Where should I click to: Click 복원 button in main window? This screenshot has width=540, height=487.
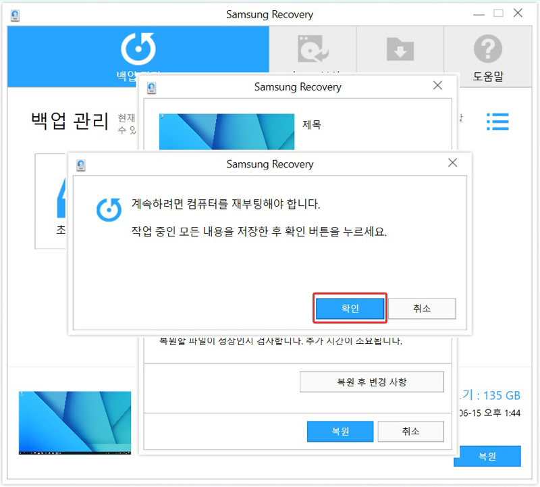[x=487, y=457]
